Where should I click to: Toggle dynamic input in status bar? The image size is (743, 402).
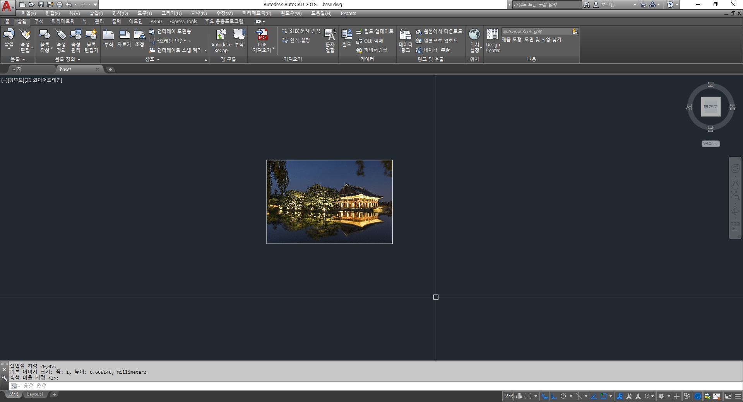(544, 396)
